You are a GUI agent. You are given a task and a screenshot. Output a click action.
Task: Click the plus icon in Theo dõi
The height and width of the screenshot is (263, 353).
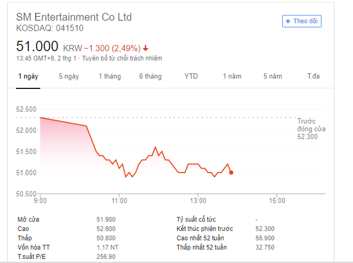click(x=288, y=21)
